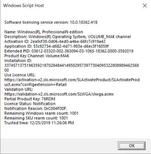Screen dimensions: 151x154
Task: Click the uct.asmx?configextension=Retail text
Action: 35,85
